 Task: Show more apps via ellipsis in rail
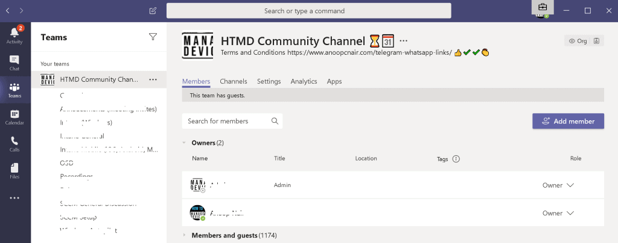14,198
